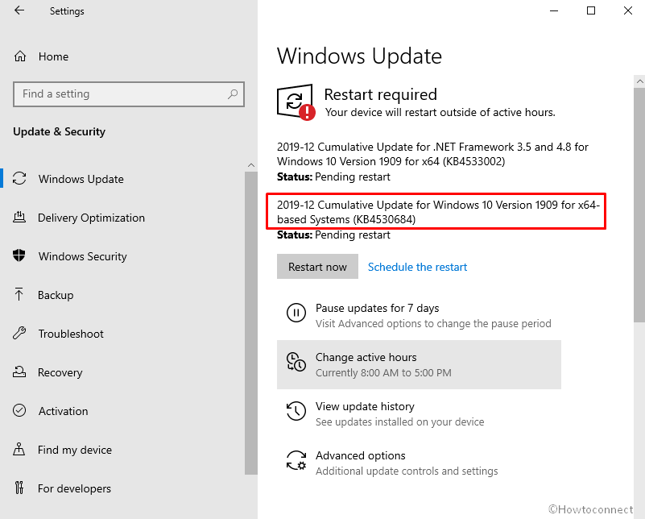645x519 pixels.
Task: Close the Settings window
Action: pos(628,10)
